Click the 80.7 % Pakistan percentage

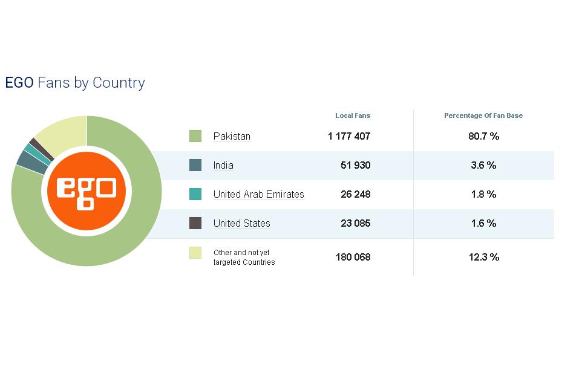click(483, 136)
